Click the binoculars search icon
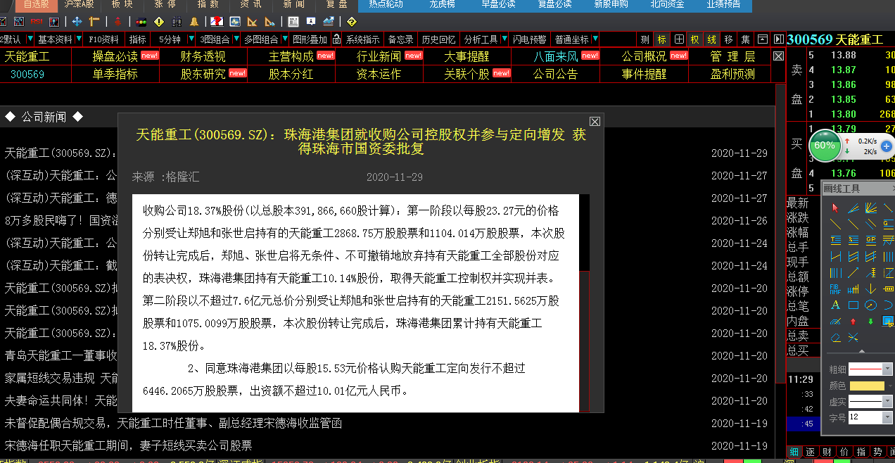Viewport: 895px width, 463px height. 177,22
